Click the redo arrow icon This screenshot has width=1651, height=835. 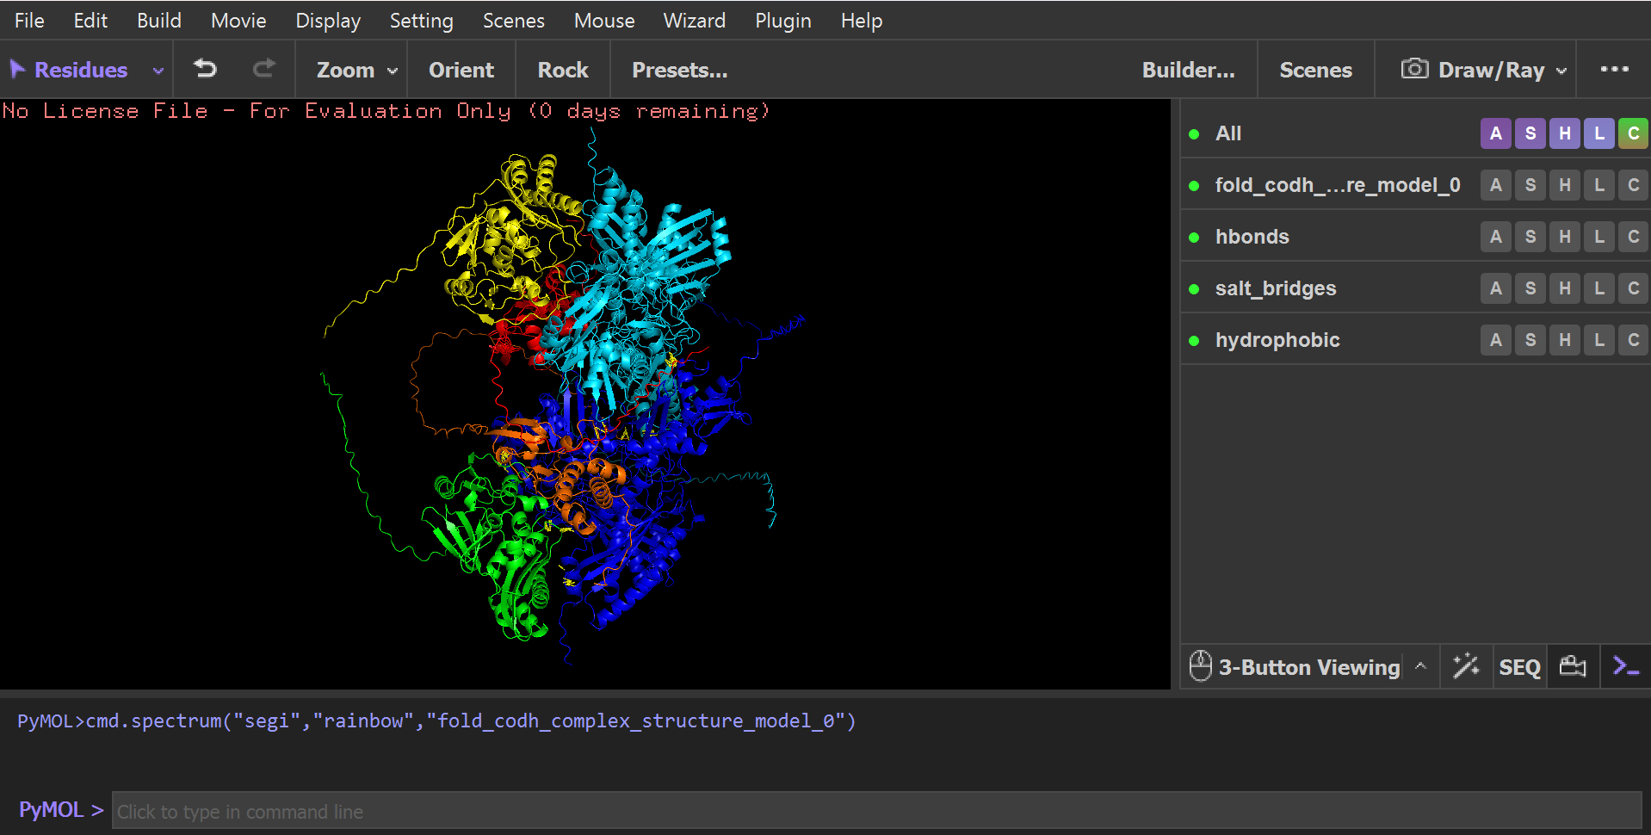[264, 69]
